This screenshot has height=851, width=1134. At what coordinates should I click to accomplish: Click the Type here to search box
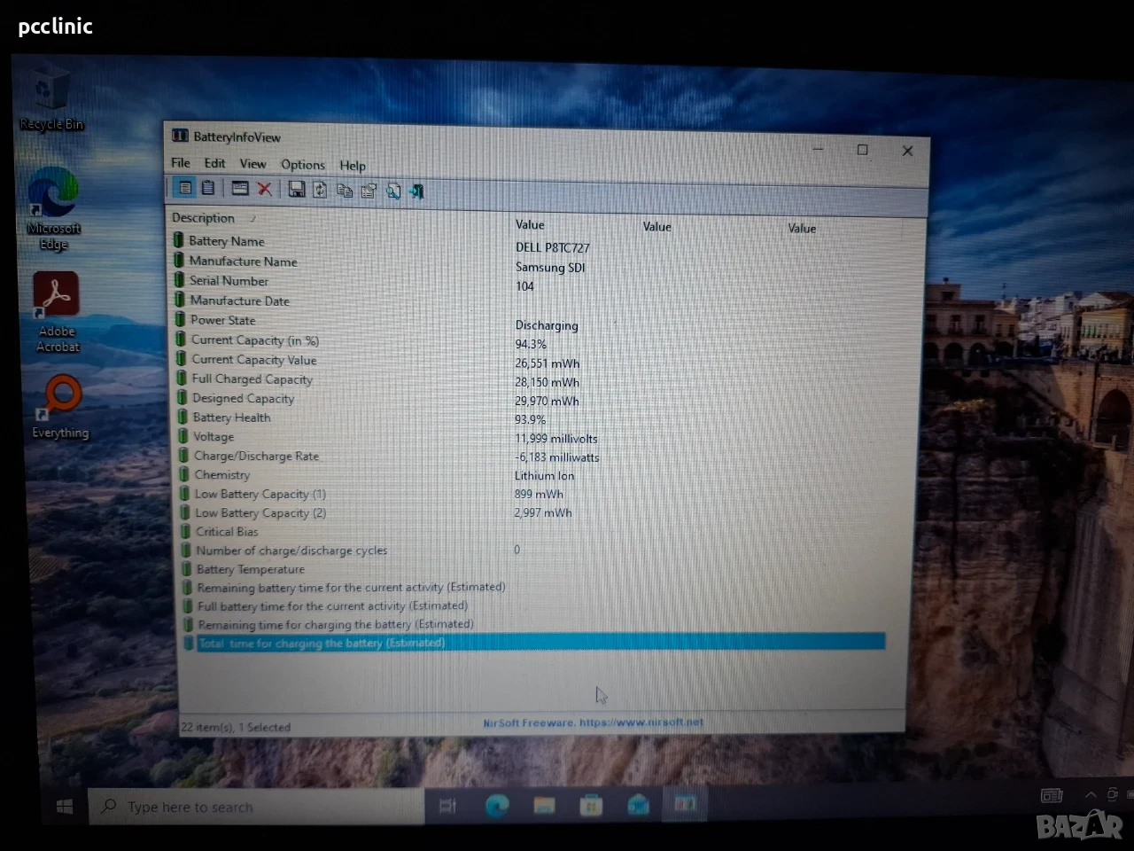257,807
